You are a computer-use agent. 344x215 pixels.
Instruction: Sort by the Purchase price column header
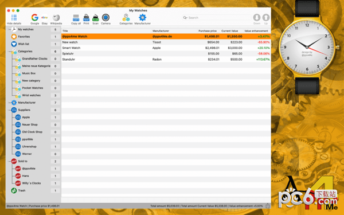click(208, 31)
